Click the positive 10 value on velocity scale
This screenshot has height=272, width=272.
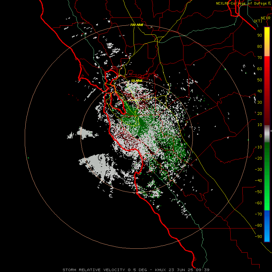[x=260, y=125]
